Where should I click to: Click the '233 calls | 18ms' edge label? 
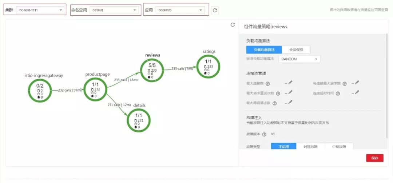tap(126, 80)
